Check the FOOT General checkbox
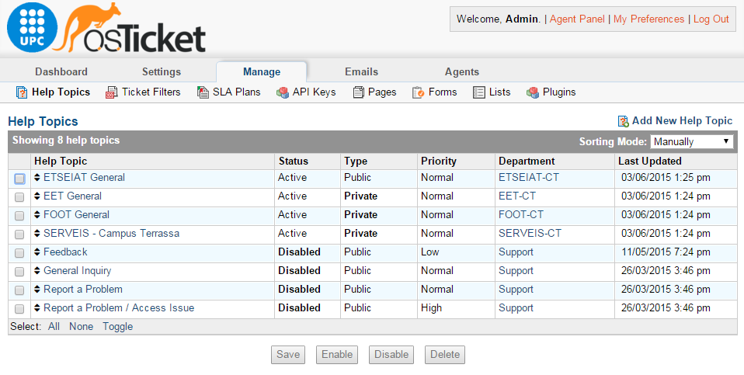The height and width of the screenshot is (375, 744). [19, 216]
